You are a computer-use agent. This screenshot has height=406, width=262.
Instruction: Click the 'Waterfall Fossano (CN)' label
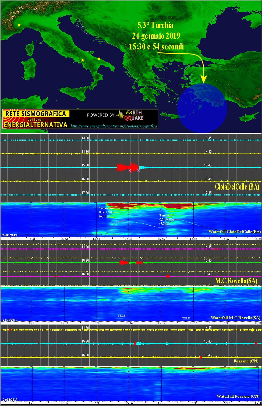pyautogui.click(x=238, y=396)
